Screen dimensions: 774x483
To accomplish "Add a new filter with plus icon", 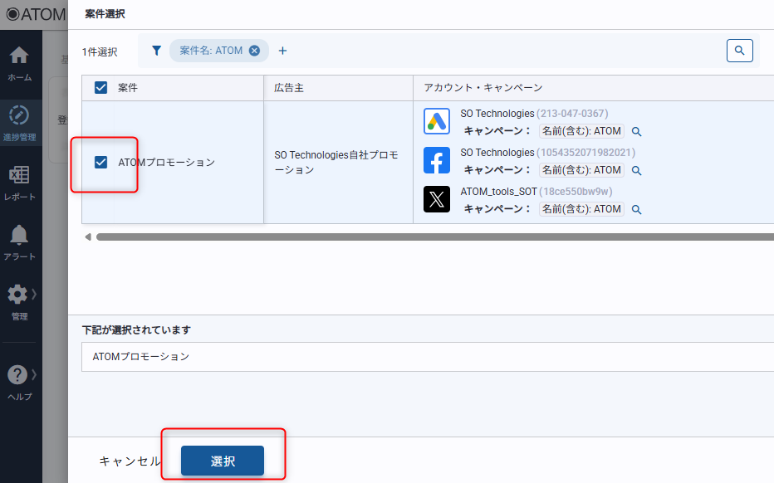I will point(282,51).
